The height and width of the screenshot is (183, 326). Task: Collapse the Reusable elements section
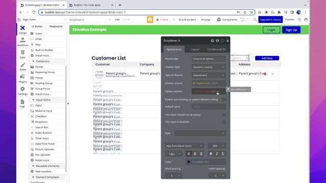(33, 166)
